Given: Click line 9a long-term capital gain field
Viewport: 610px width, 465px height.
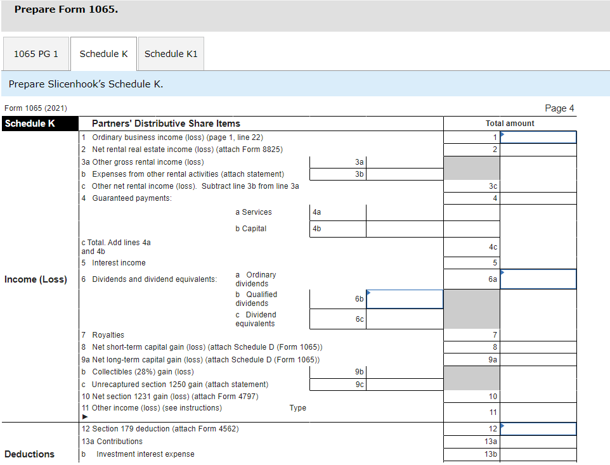Looking at the screenshot, I should click(x=538, y=359).
